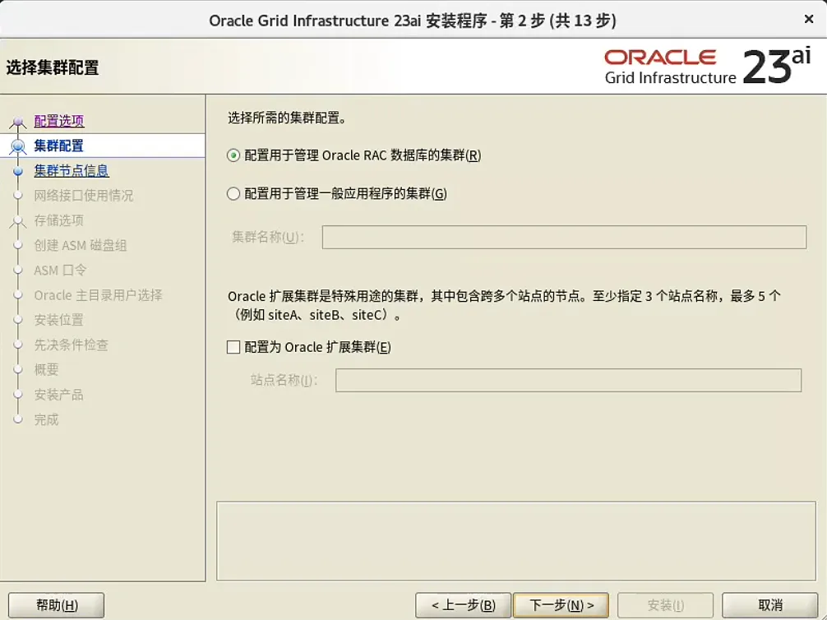Viewport: 827px width, 620px height.
Task: Click the 帮助 button
Action: tap(55, 604)
